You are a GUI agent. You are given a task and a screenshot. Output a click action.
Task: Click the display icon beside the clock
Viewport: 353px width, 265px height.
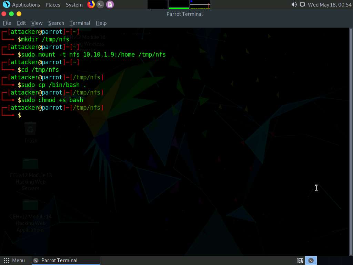pyautogui.click(x=302, y=4)
